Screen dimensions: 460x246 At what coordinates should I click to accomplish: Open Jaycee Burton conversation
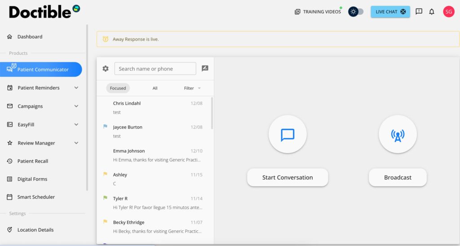(154, 132)
